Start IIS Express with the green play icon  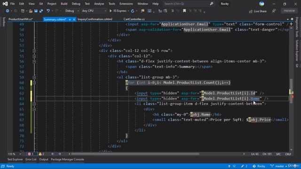(x=111, y=11)
